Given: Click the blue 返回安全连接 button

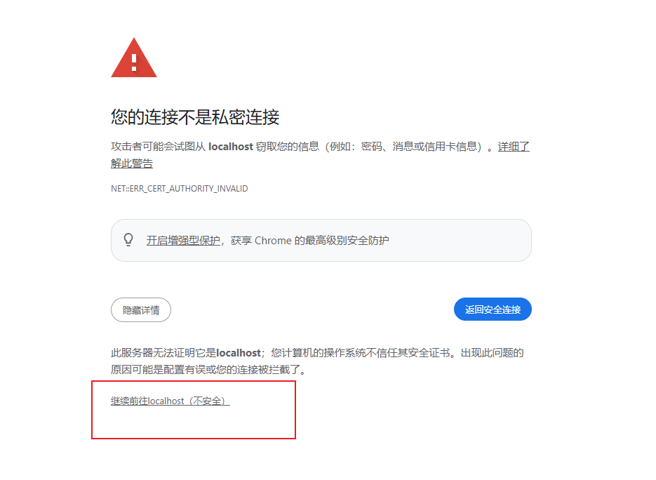Looking at the screenshot, I should click(493, 309).
